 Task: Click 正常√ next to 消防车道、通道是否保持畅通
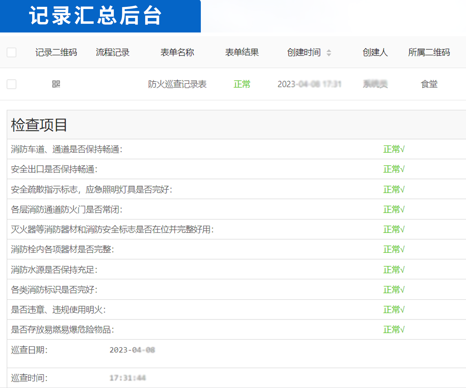point(393,149)
